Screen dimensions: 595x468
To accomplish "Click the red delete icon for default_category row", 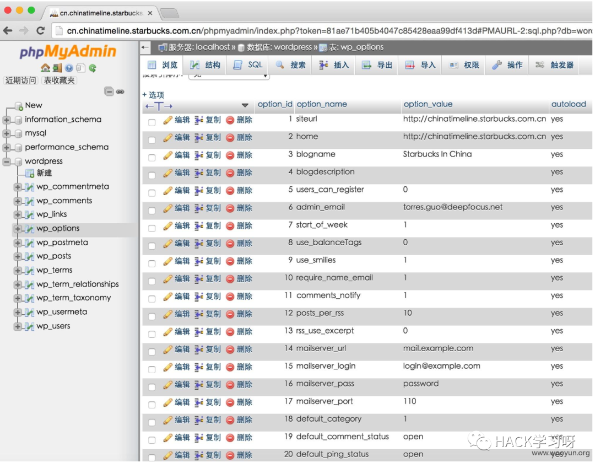I will coord(230,420).
